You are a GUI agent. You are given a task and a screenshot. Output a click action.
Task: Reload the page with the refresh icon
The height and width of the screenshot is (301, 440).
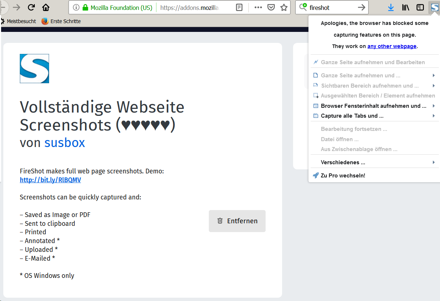(32, 7)
